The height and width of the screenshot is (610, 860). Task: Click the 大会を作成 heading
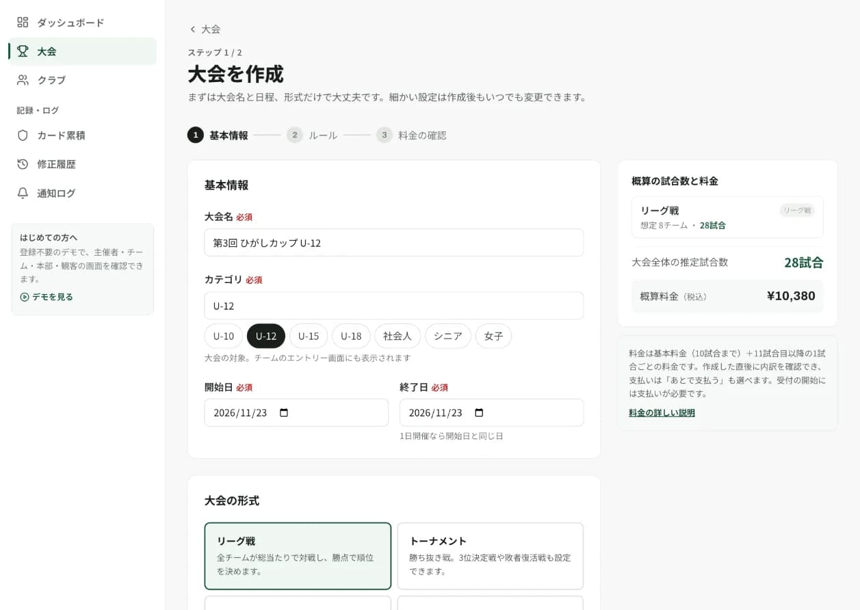pos(235,74)
